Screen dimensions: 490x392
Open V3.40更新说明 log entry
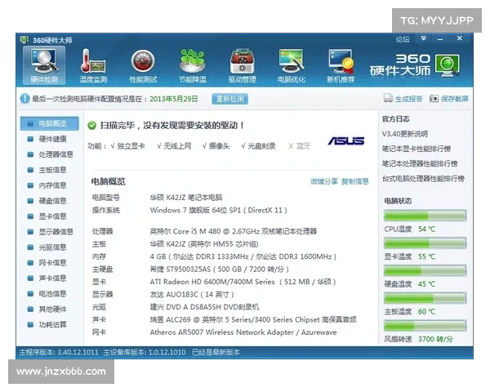(405, 134)
